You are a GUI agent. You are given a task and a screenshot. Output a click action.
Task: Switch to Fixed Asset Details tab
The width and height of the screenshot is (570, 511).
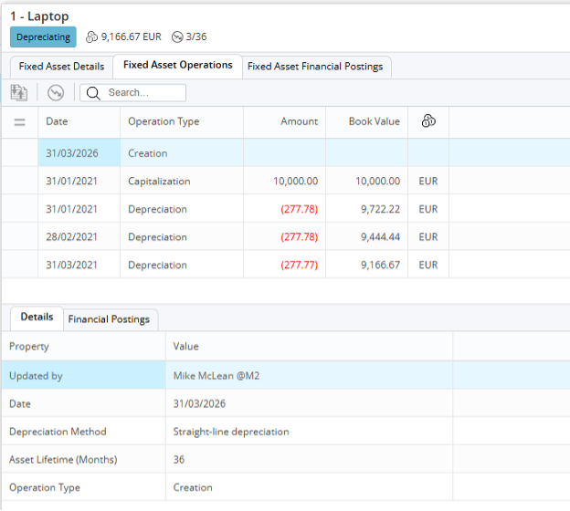pyautogui.click(x=61, y=67)
